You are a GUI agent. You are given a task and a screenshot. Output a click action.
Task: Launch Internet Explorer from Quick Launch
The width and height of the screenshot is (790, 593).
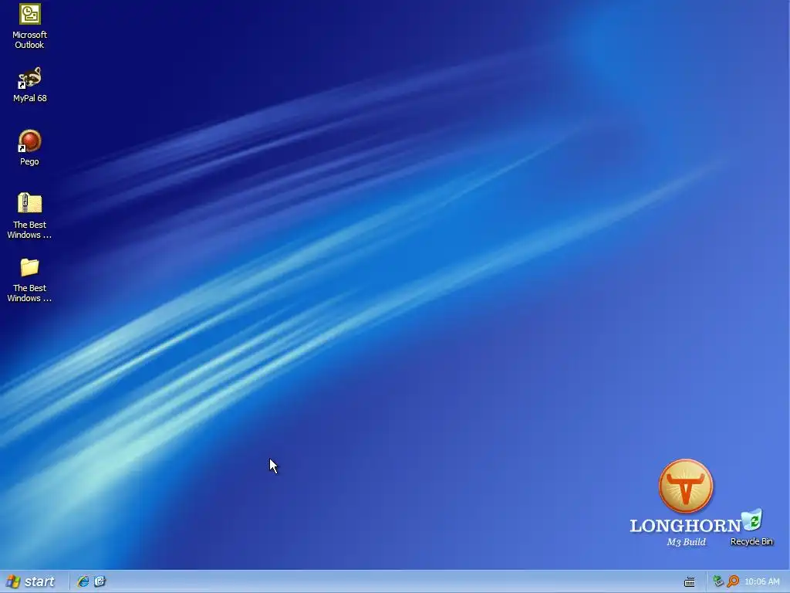point(83,581)
